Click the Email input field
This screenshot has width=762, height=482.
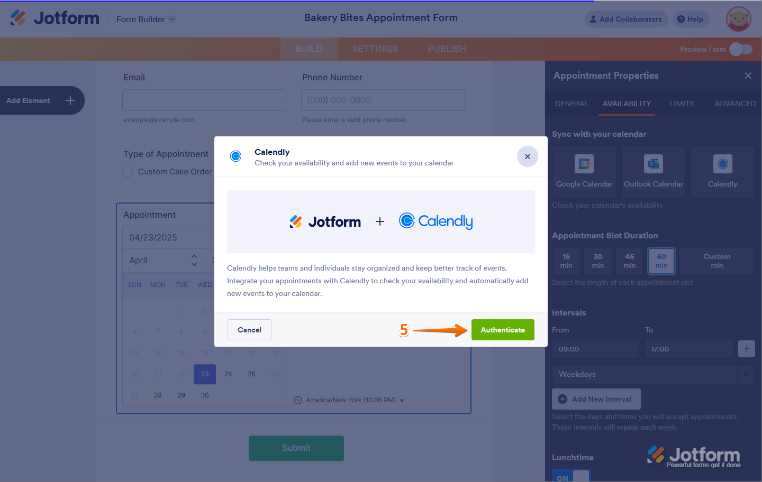click(x=204, y=100)
